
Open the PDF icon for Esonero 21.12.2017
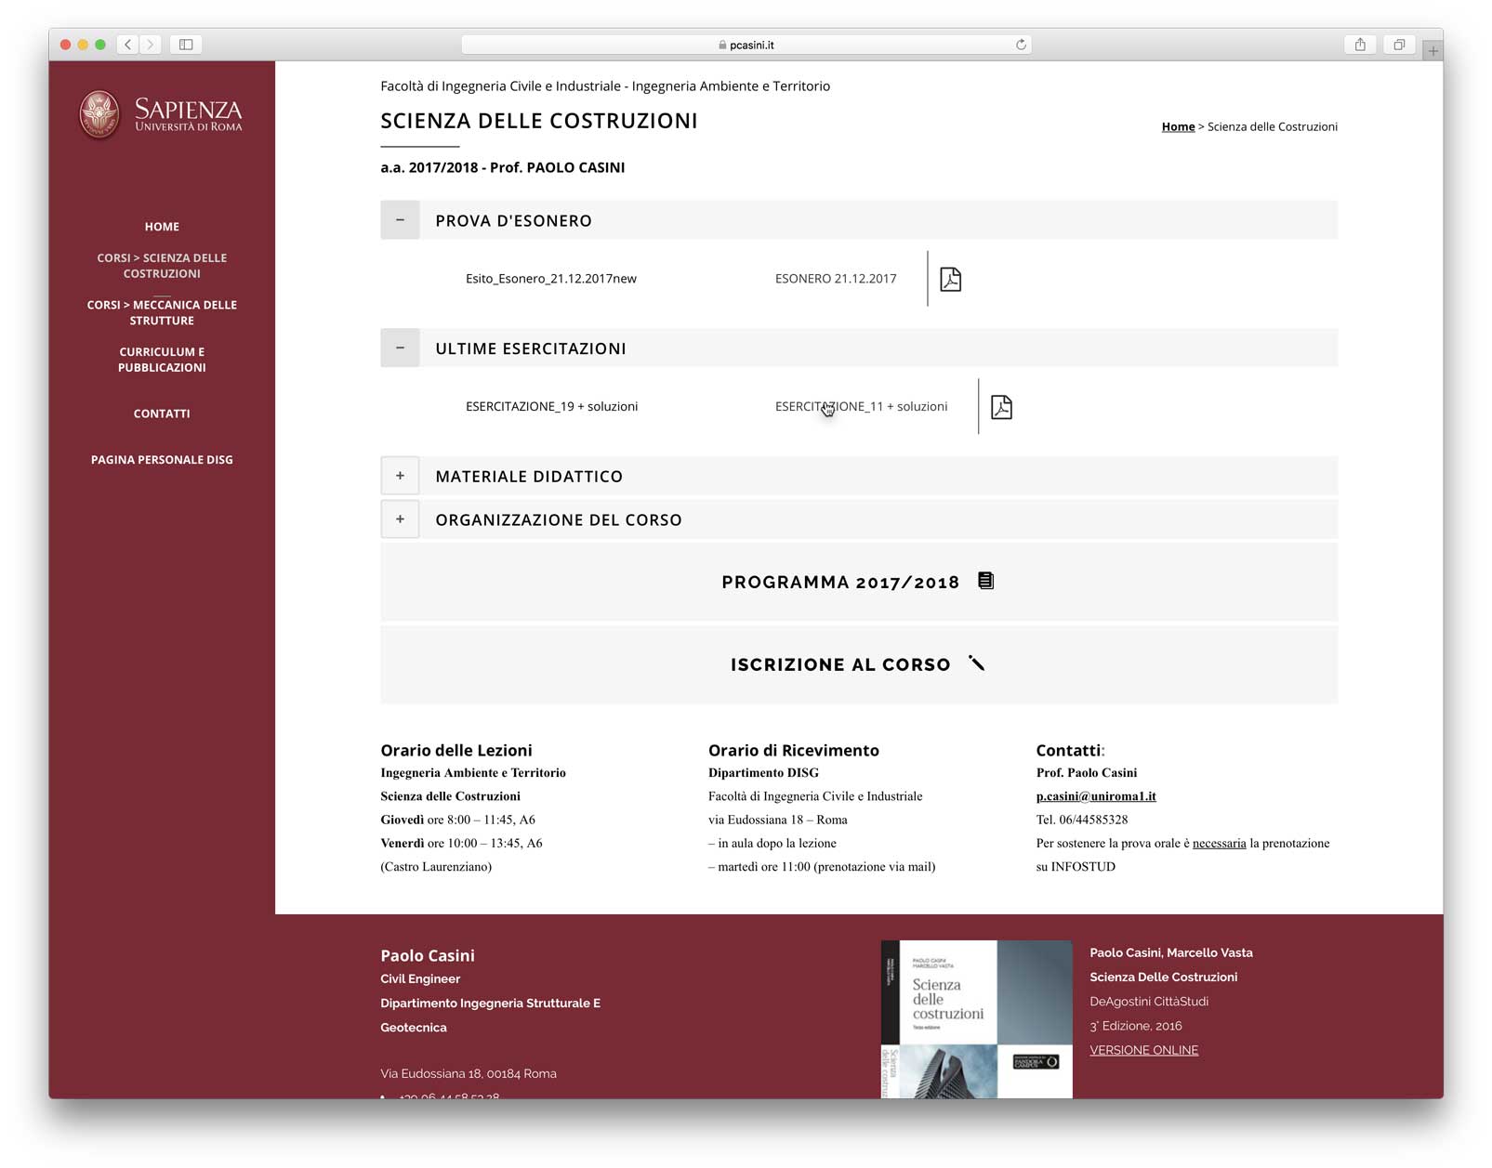tap(950, 279)
